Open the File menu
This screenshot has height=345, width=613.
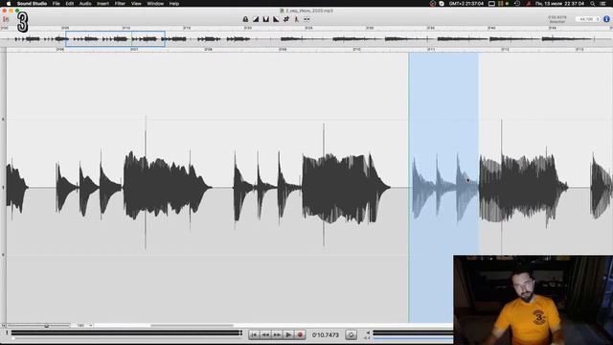click(57, 4)
